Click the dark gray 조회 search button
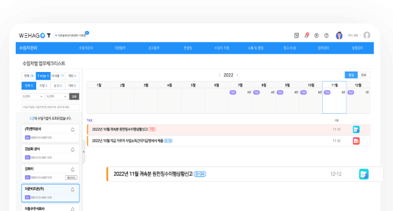 74,97
